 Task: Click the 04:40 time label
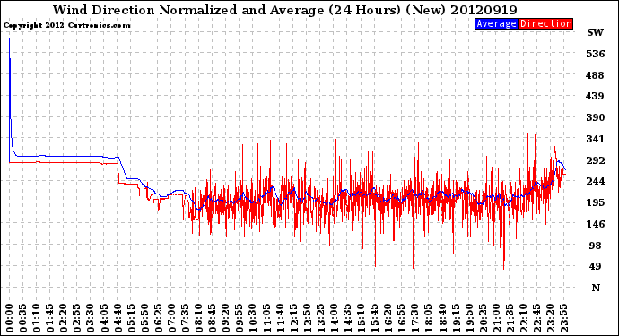click(118, 318)
